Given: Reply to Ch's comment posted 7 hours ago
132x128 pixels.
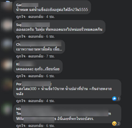Looking at the screenshot, I should (36, 56).
